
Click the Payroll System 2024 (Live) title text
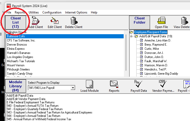[30, 6]
